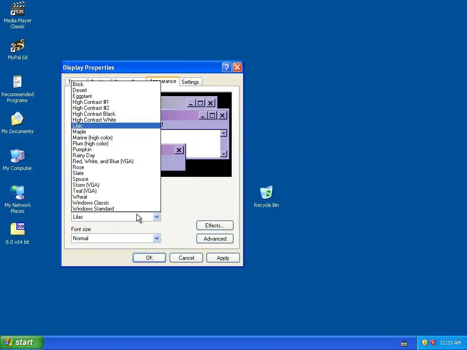Open Media Player Classic desktop icon
The image size is (467, 350).
coord(17,15)
